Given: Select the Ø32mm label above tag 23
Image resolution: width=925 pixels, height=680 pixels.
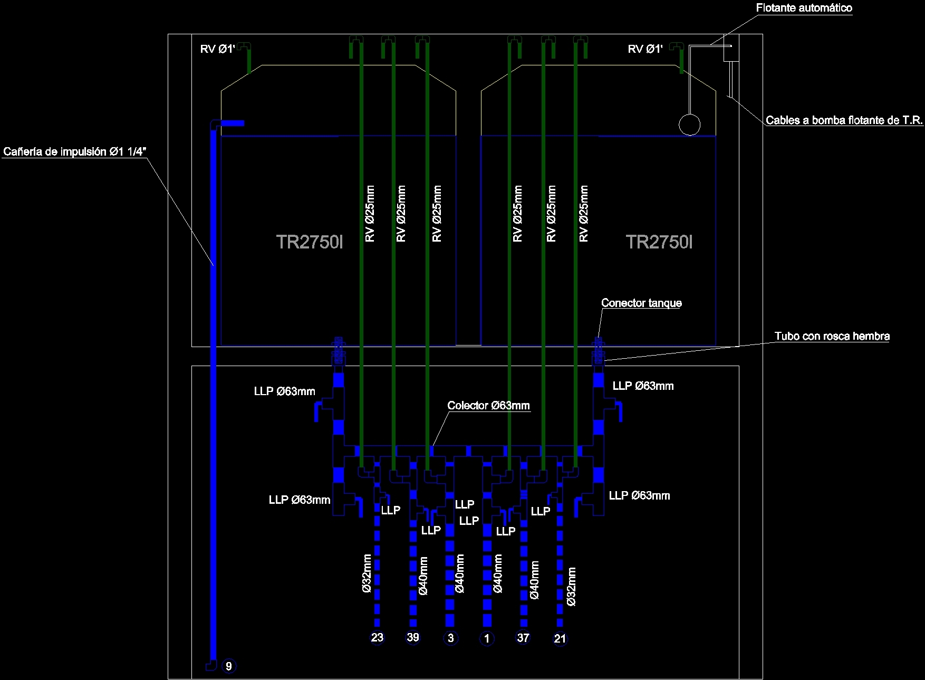Looking at the screenshot, I should (x=367, y=573).
